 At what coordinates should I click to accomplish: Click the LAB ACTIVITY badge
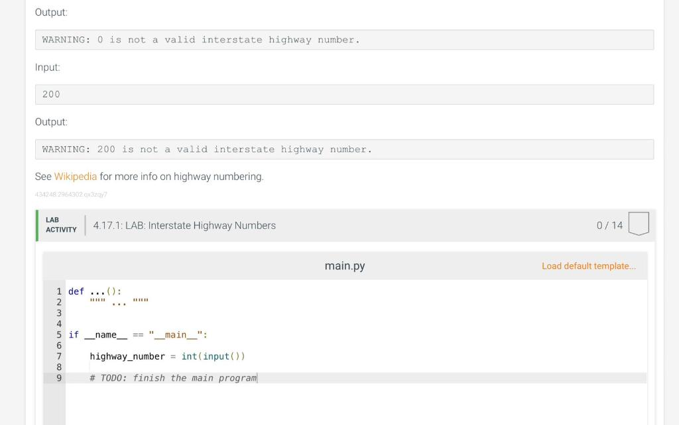[x=60, y=225]
